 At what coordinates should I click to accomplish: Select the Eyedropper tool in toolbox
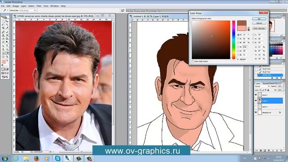pos(7,53)
